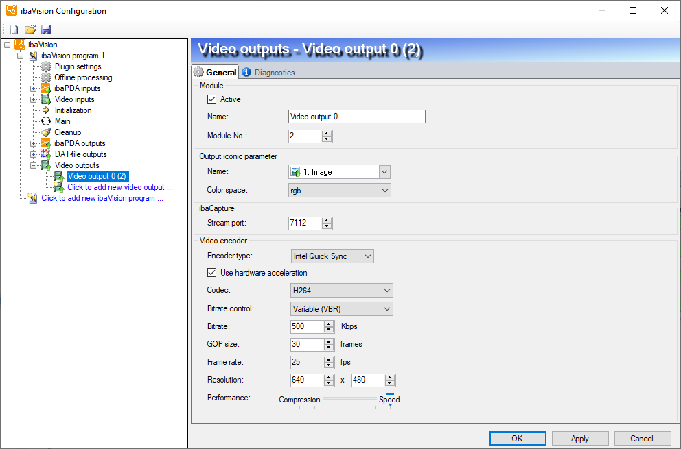This screenshot has height=449, width=681.
Task: Click the ibaVision app icon in title bar
Action: (12, 10)
